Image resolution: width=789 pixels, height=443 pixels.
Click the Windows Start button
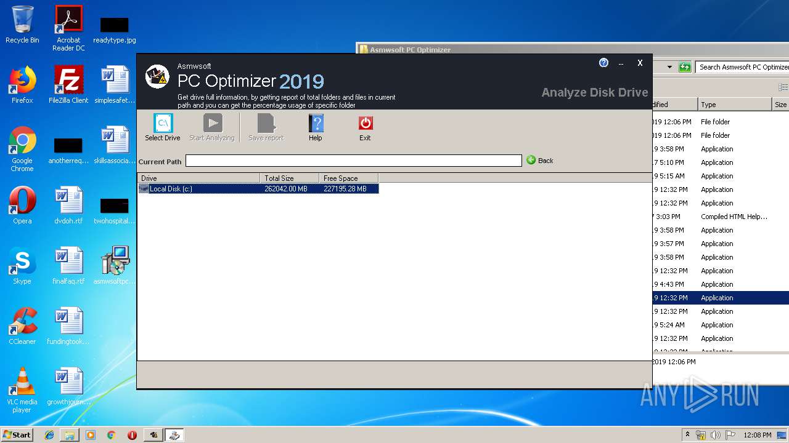tap(17, 434)
